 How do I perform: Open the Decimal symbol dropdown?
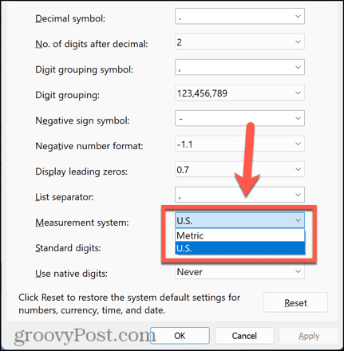point(239,16)
